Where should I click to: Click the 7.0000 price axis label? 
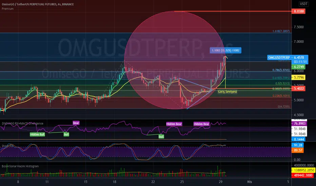299,42
